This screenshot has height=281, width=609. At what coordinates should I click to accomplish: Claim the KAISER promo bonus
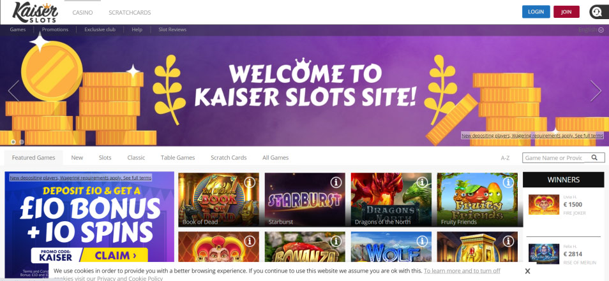[x=116, y=256]
